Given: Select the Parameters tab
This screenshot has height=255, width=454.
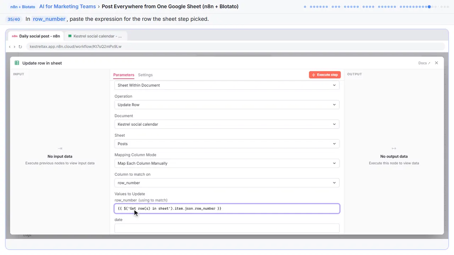Looking at the screenshot, I should pos(124,75).
